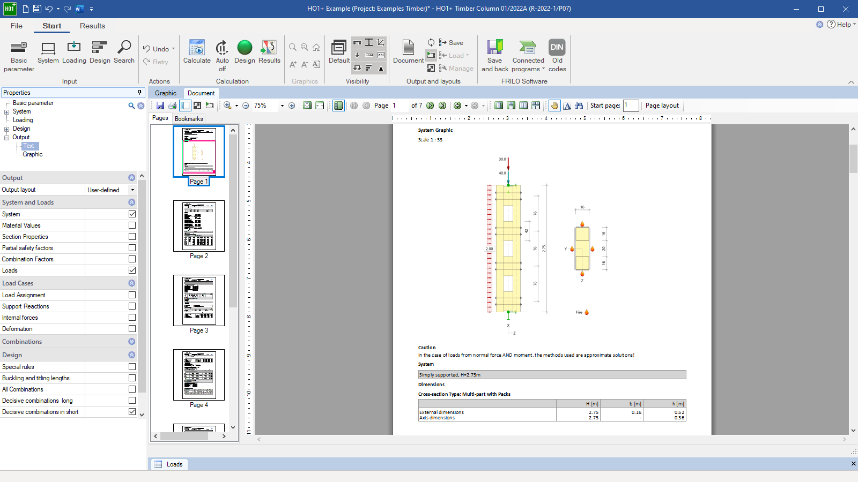Select the Loading tree item
The width and height of the screenshot is (858, 482).
pos(23,120)
